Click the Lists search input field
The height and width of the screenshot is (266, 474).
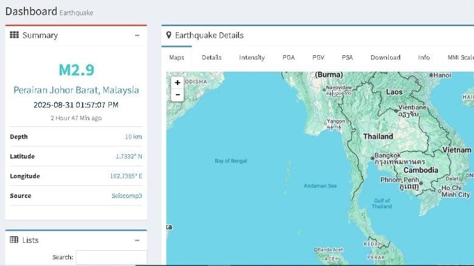point(111,257)
